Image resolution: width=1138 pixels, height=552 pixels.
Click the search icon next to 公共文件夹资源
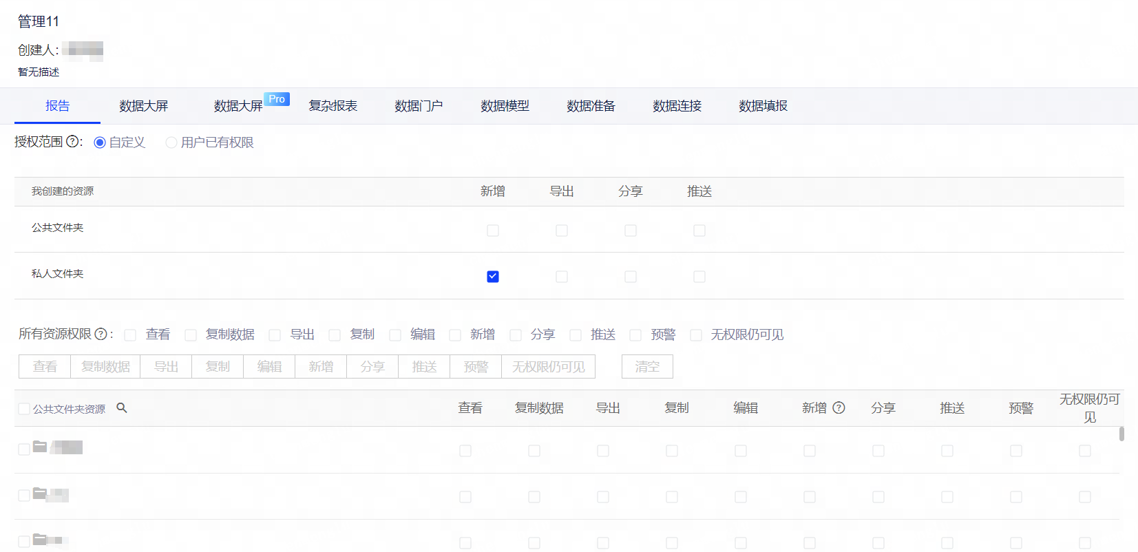(122, 408)
